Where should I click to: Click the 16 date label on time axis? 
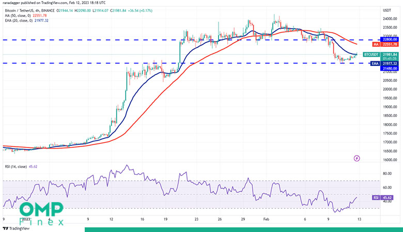(142, 219)
